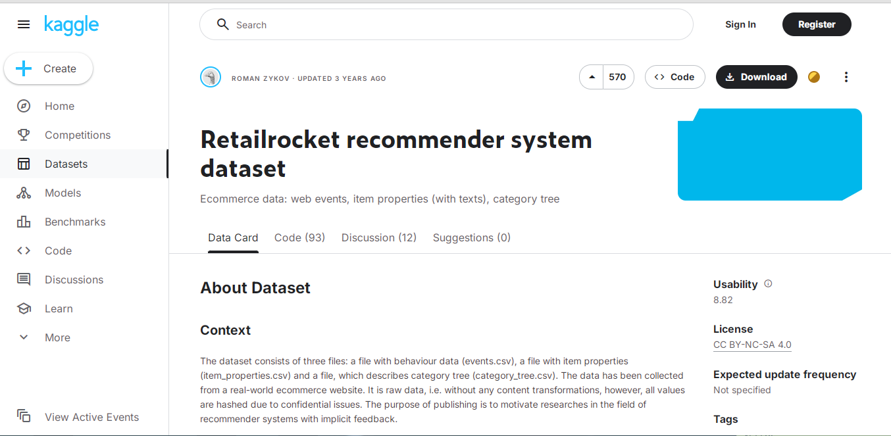This screenshot has width=891, height=436.
Task: Open the Learn section icon
Action: 24,308
